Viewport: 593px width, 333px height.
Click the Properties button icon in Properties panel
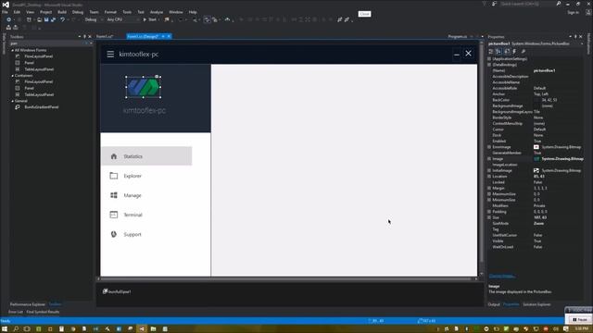point(507,52)
